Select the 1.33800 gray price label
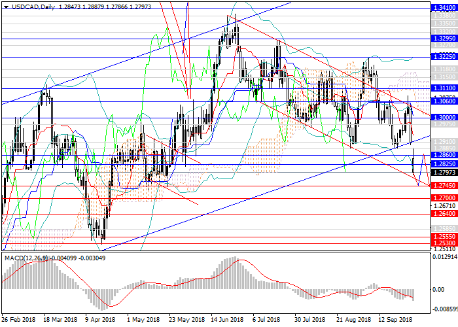458x327 pixels. coord(444,16)
